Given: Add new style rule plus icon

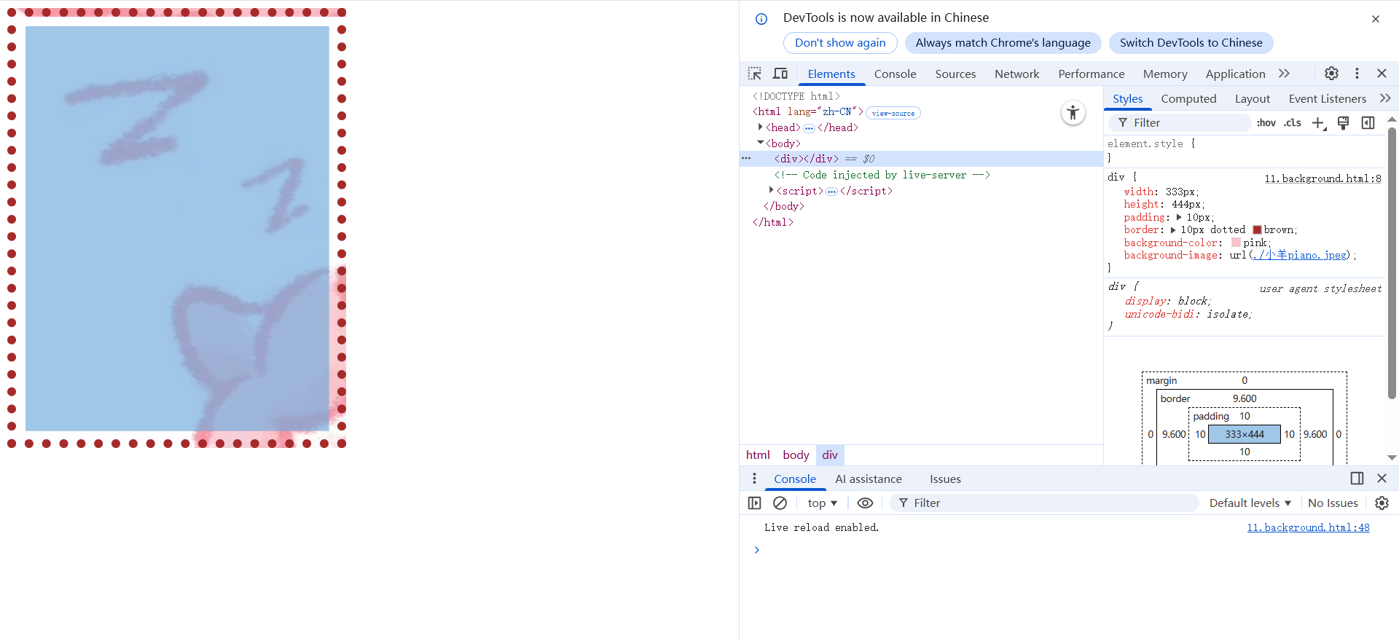Looking at the screenshot, I should pyautogui.click(x=1319, y=123).
